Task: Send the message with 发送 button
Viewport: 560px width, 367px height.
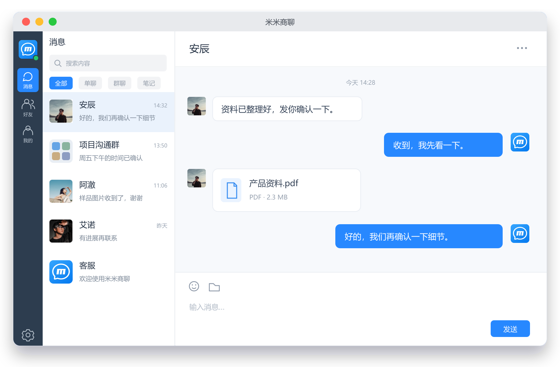Action: [510, 329]
